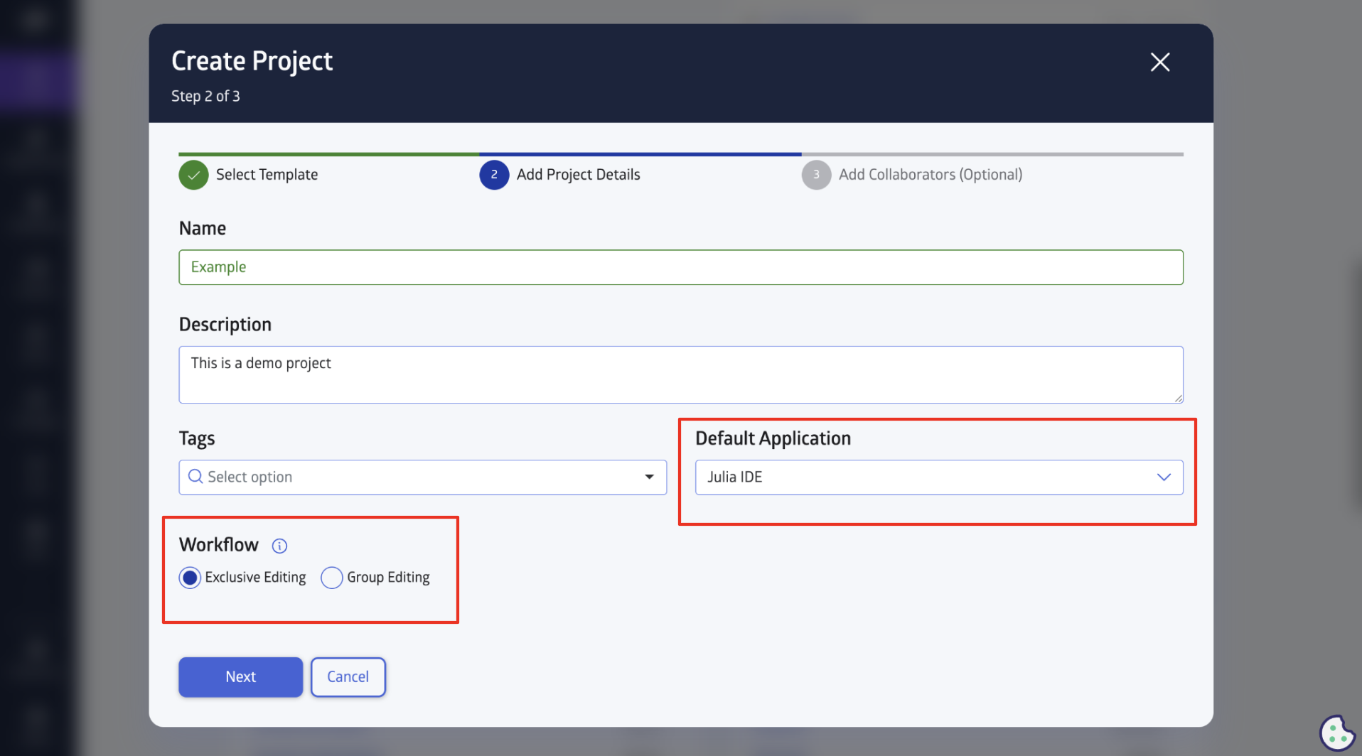Select Group Editing workflow
Viewport: 1362px width, 756px height.
tap(332, 578)
